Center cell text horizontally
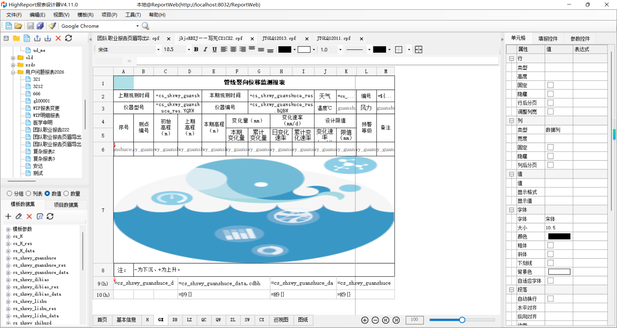This screenshot has width=617, height=328. [233, 49]
